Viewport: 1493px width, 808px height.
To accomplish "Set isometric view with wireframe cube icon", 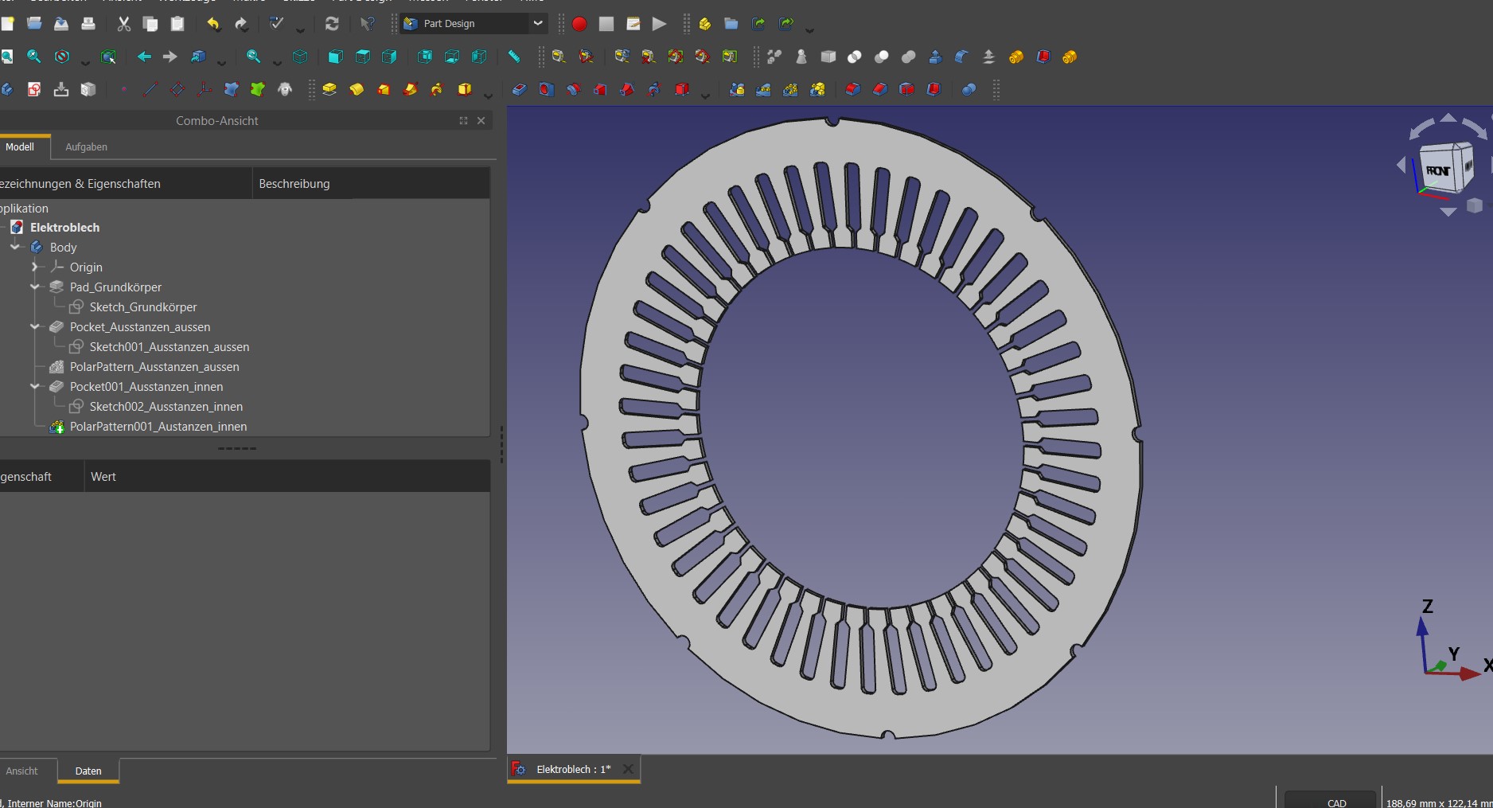I will tap(300, 57).
